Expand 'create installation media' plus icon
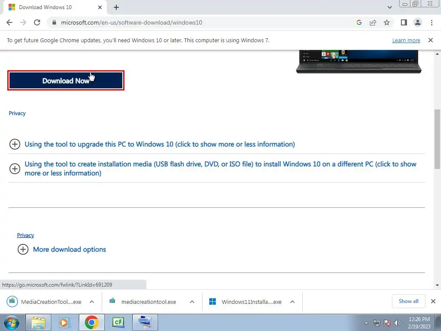The image size is (441, 331). (15, 169)
